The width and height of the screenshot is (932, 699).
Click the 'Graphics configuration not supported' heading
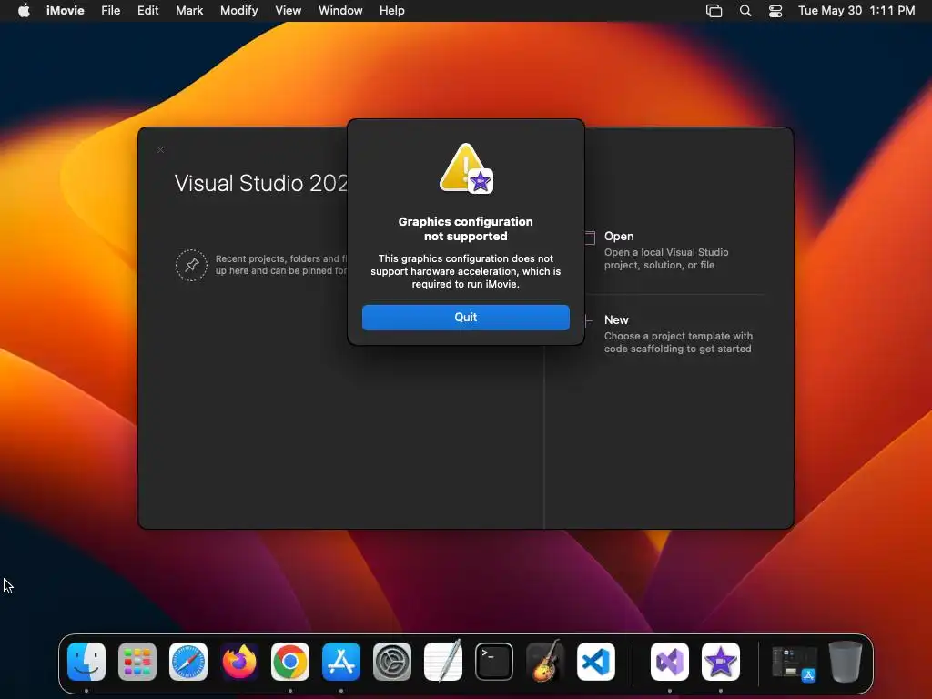coord(465,228)
